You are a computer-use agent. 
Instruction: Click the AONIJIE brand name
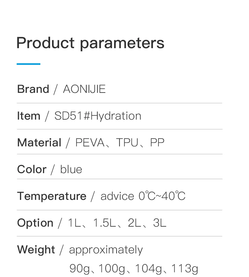click(84, 89)
